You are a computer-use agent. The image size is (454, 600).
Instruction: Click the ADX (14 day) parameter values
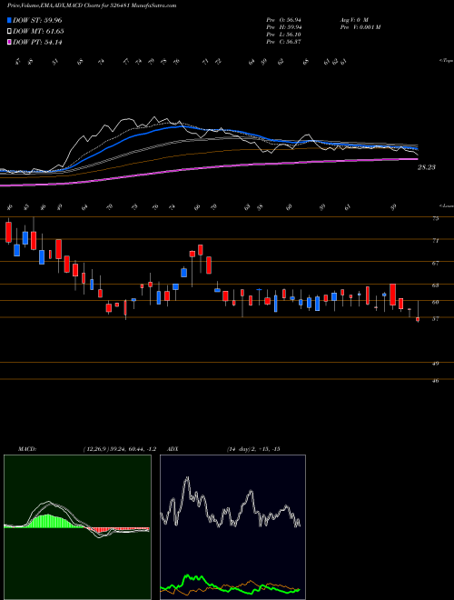tap(253, 449)
